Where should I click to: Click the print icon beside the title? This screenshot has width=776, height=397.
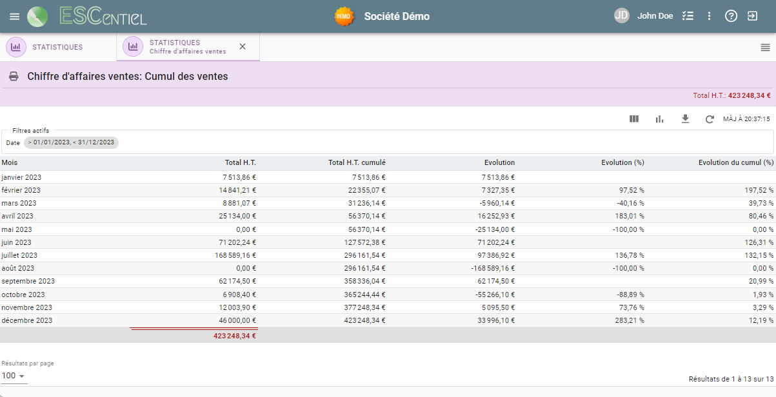point(14,77)
